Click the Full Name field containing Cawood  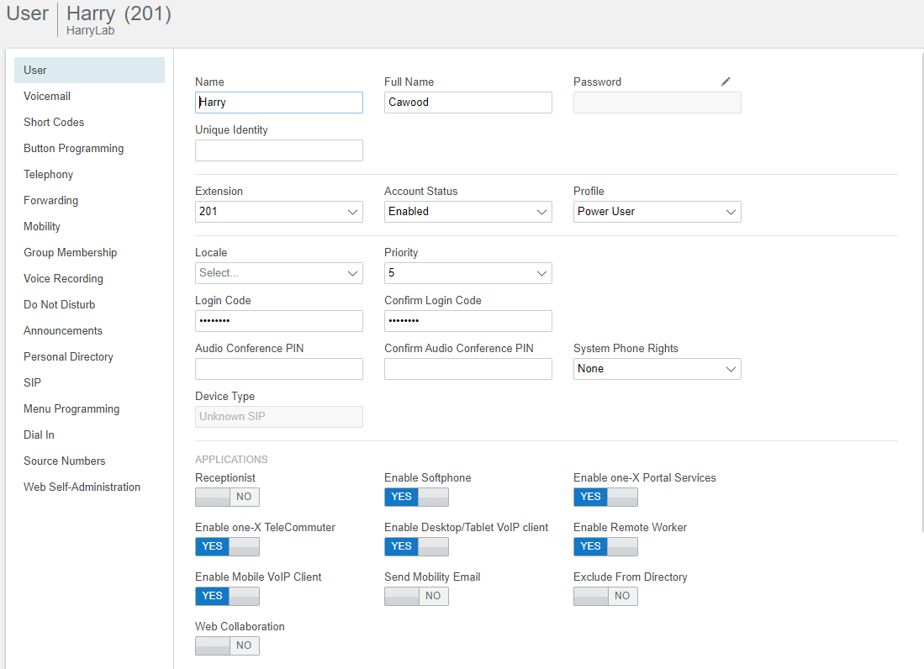(468, 103)
